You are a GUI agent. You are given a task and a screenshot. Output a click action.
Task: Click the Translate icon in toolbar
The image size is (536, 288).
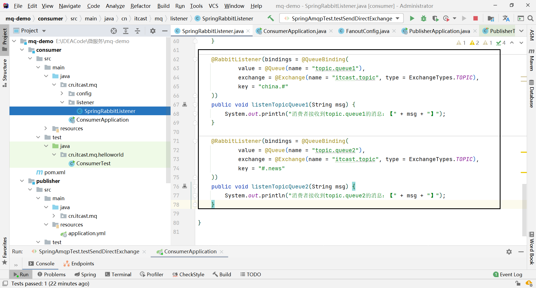506,18
